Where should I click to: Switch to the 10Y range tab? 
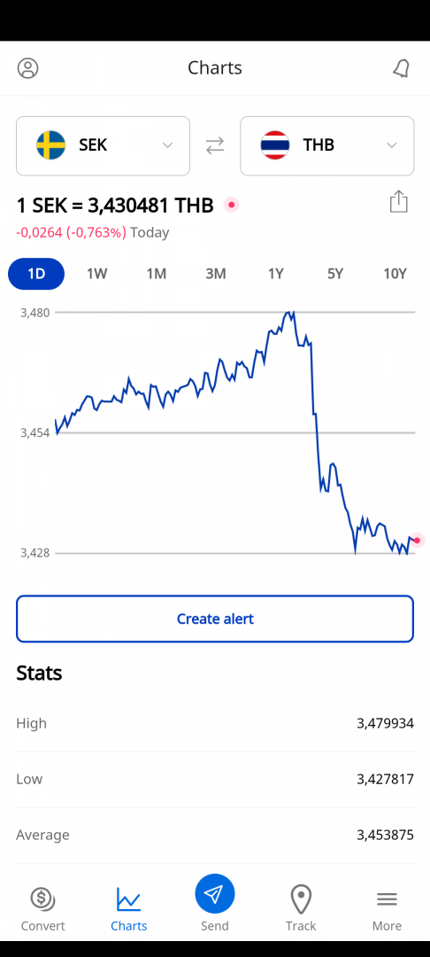(x=395, y=274)
